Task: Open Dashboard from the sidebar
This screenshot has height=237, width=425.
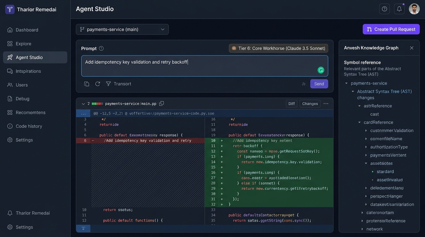Action: 35,30
